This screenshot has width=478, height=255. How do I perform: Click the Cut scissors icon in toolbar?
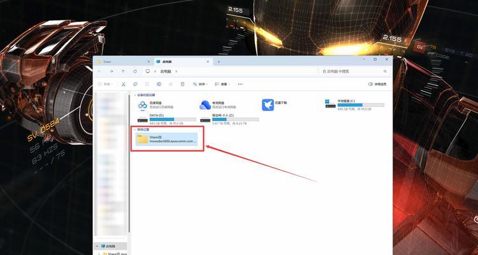(x=124, y=84)
